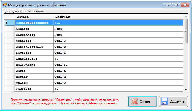Click the app icon in title bar
This screenshot has width=192, height=111.
click(5, 5)
